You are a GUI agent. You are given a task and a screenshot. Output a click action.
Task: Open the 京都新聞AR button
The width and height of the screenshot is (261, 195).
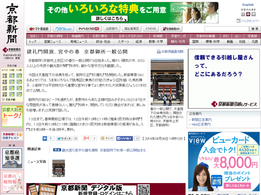click(x=171, y=29)
